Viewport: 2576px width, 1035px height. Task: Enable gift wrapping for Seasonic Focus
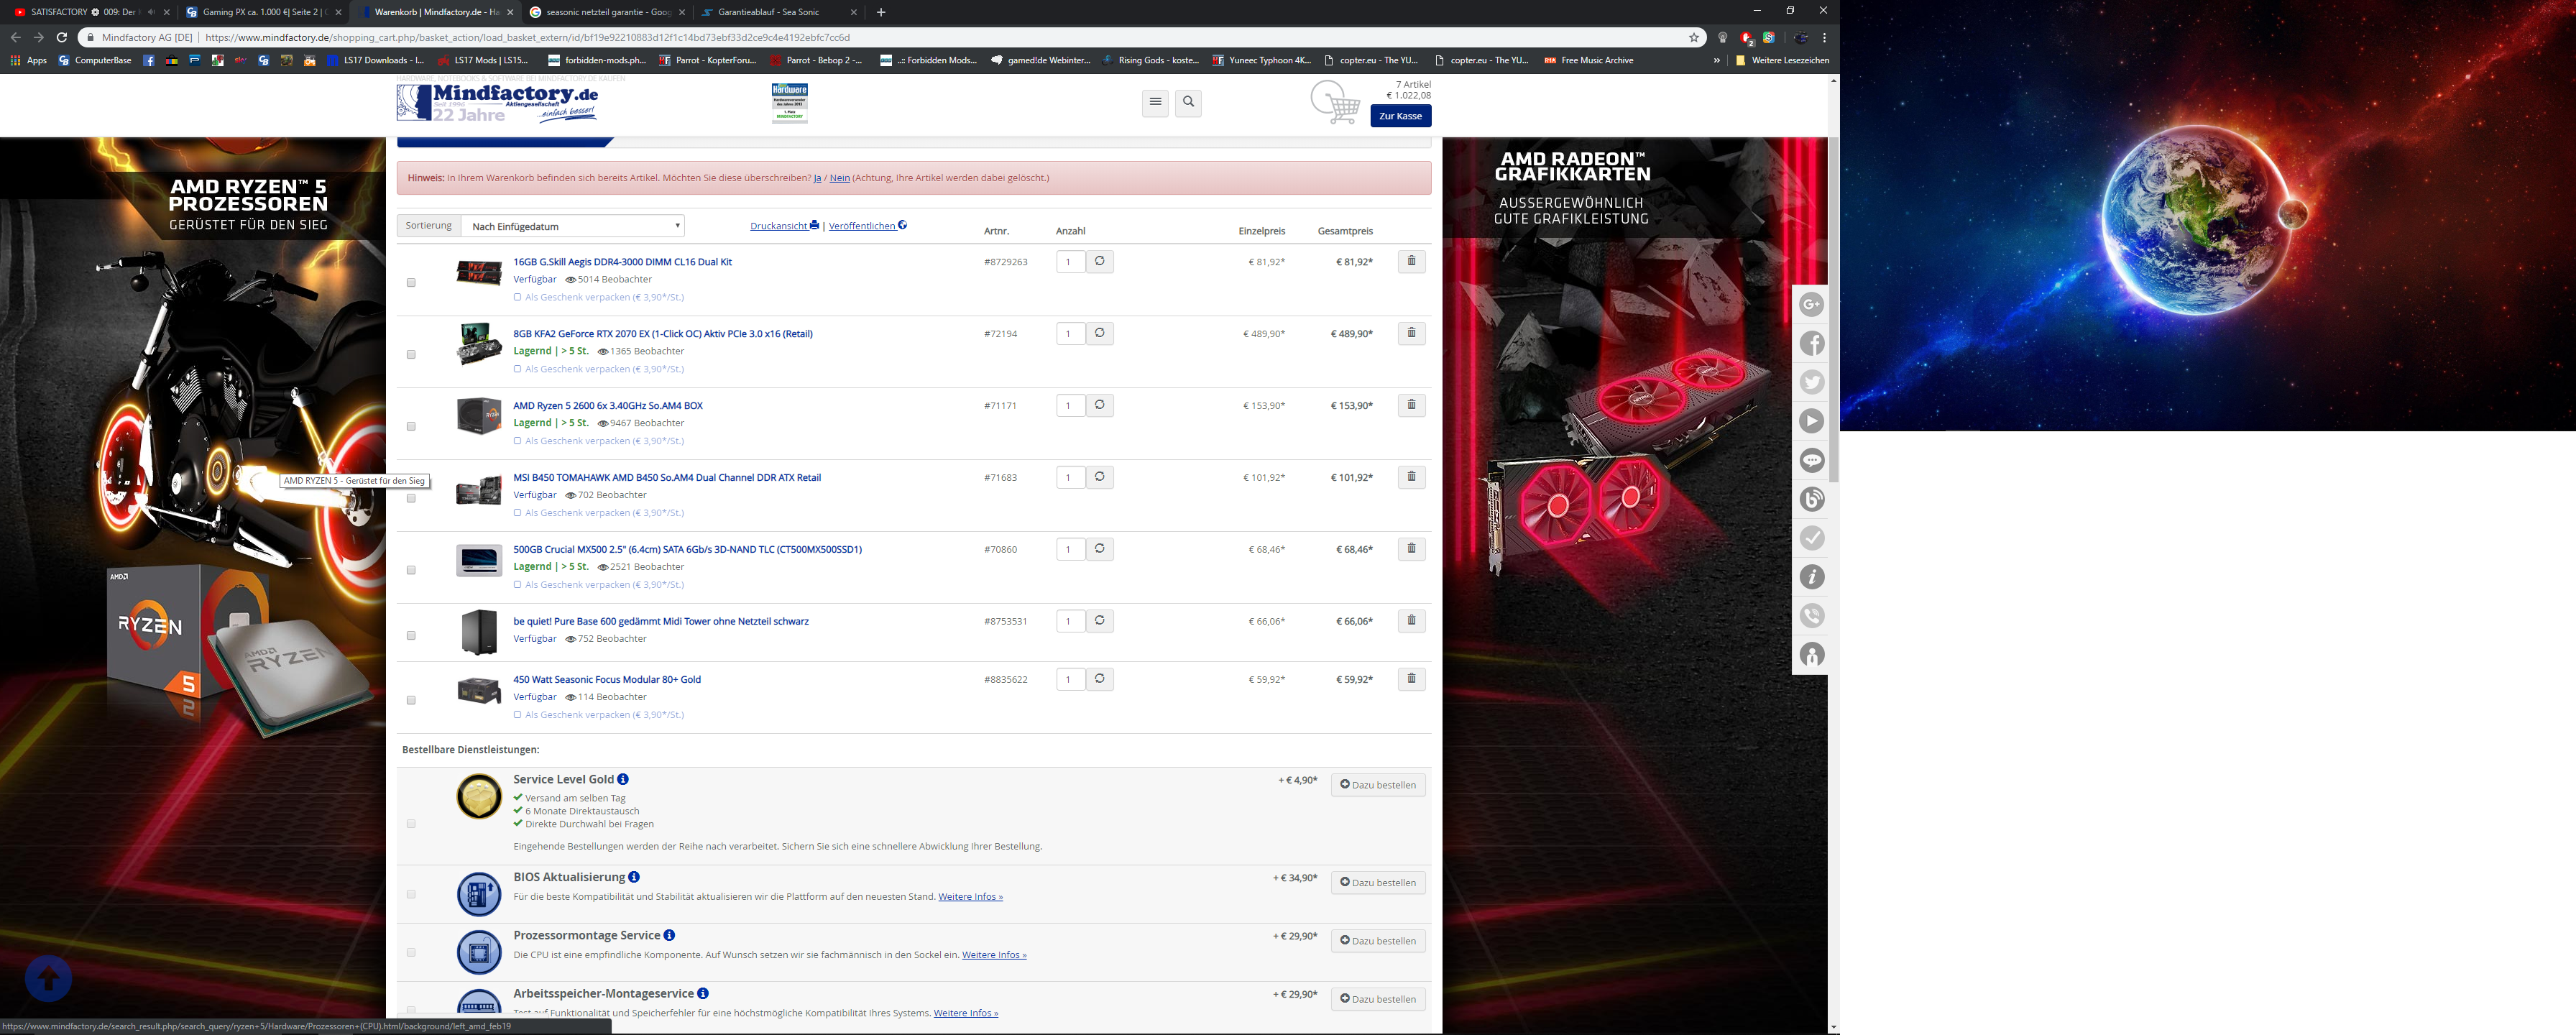tap(517, 715)
